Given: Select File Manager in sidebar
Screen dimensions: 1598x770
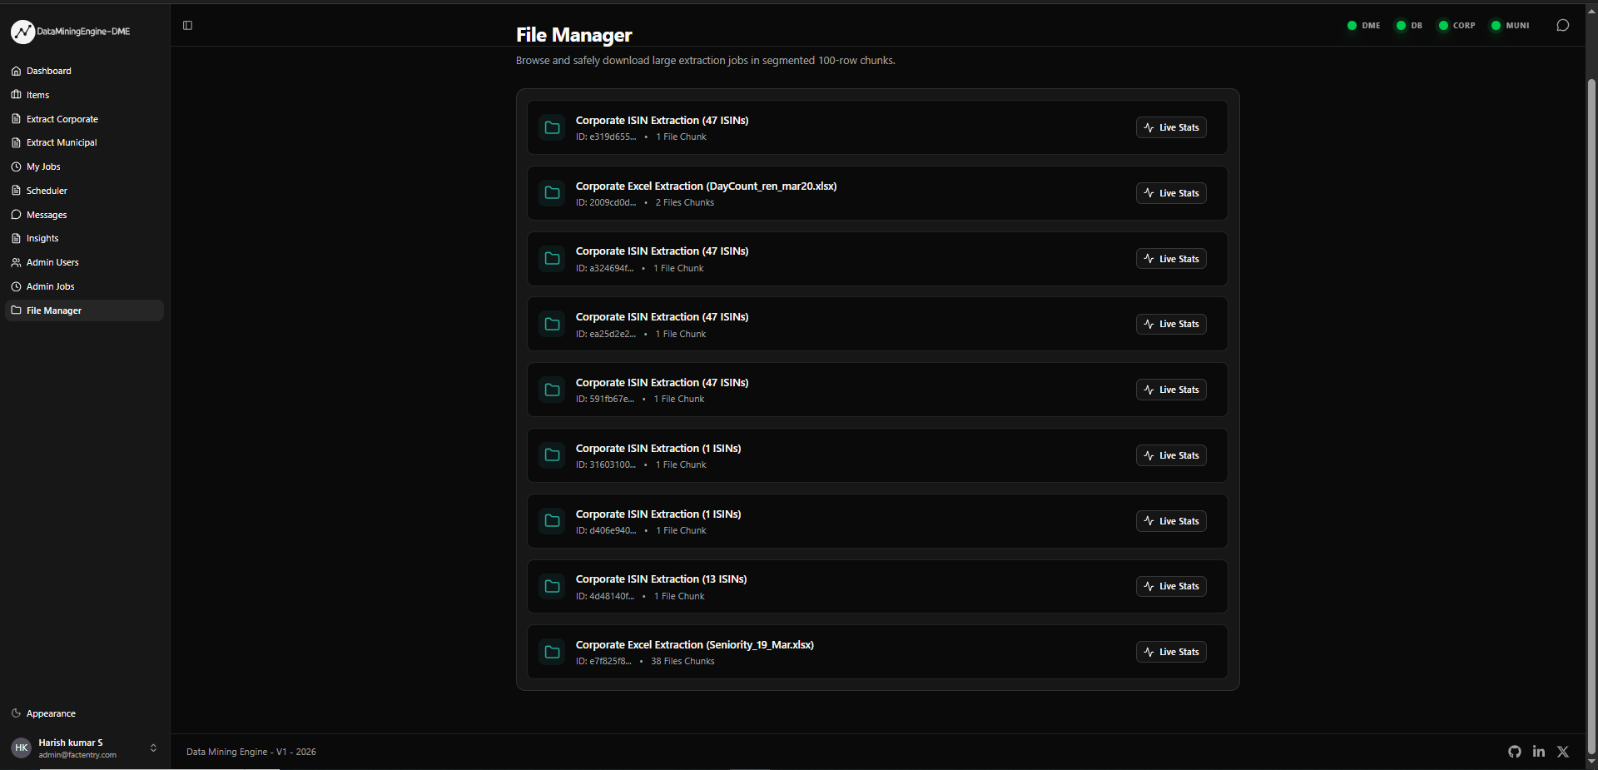Looking at the screenshot, I should 84,310.
